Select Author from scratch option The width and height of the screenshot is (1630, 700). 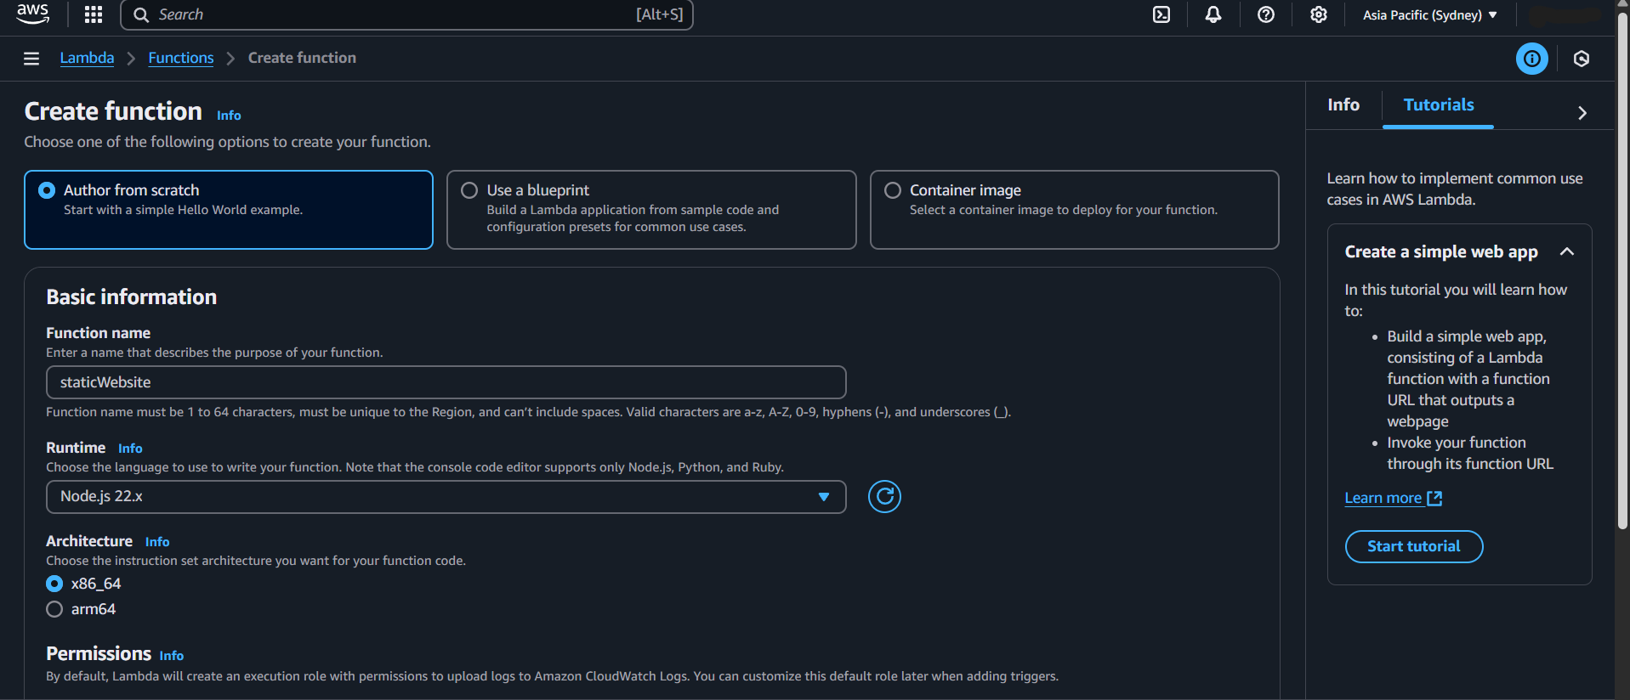pyautogui.click(x=229, y=210)
